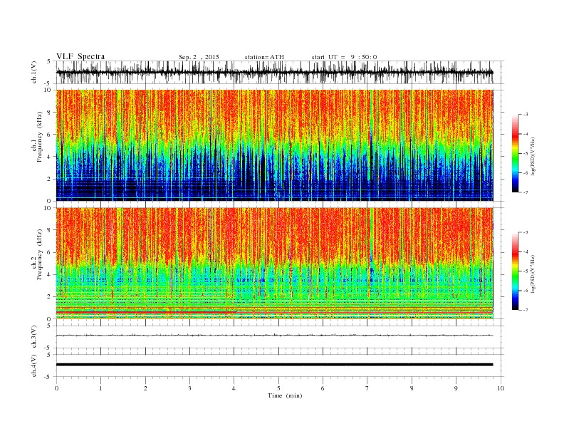Click the ch.1 colorbar 'log(PSD)(V²/Hz)' label
Screen dimensions: 564x436
[x=533, y=156]
